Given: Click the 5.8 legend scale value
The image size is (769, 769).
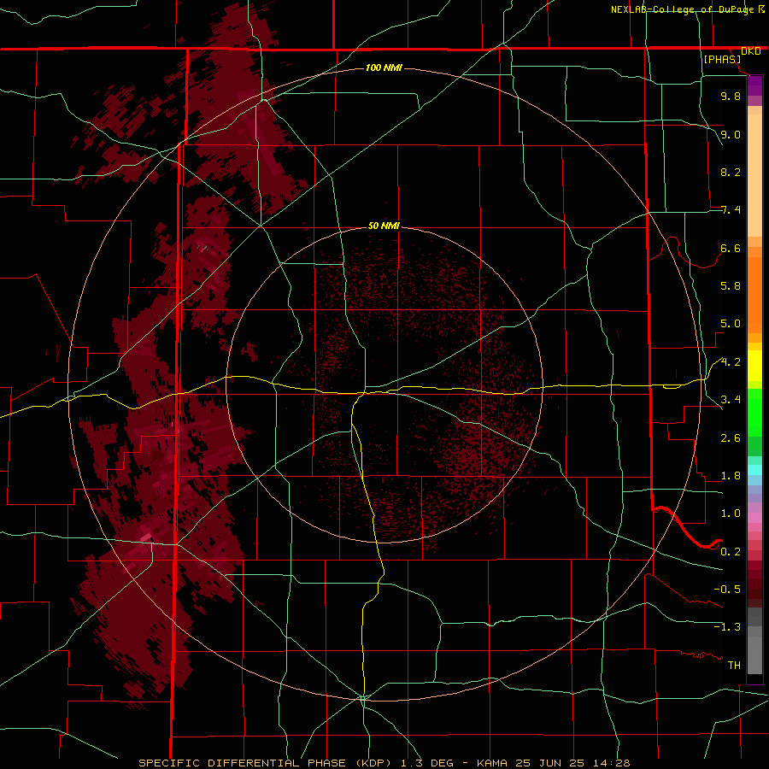Looking at the screenshot, I should point(731,286).
